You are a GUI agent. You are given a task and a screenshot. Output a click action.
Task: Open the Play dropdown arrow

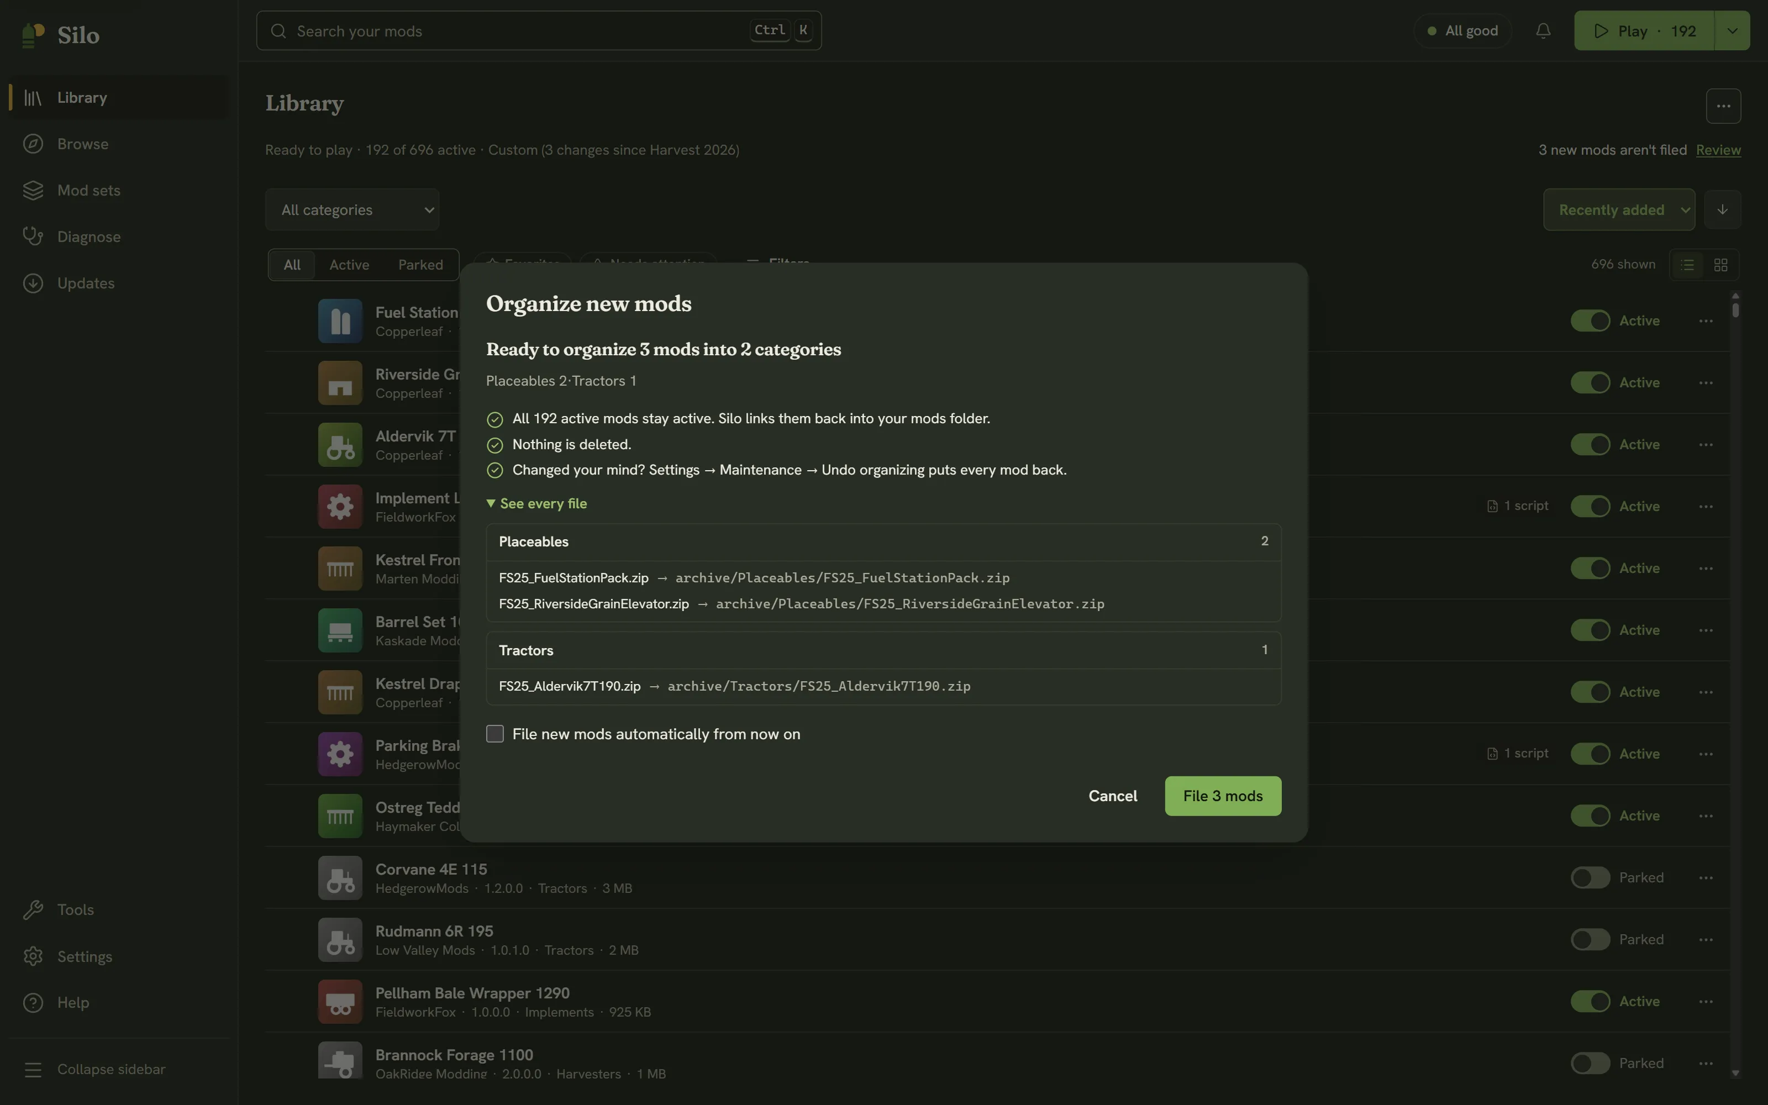click(x=1732, y=31)
